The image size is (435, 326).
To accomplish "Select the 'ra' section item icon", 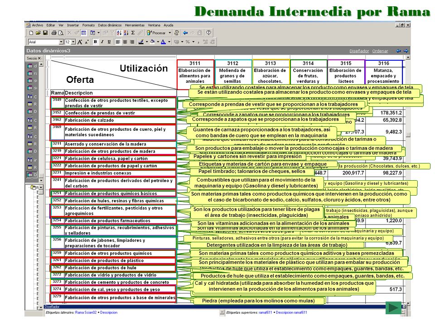I will (x=30, y=73).
